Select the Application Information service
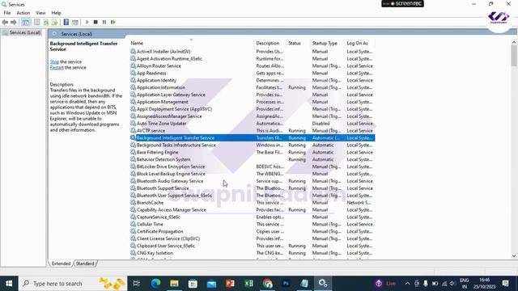The height and width of the screenshot is (291, 518). pos(252,87)
